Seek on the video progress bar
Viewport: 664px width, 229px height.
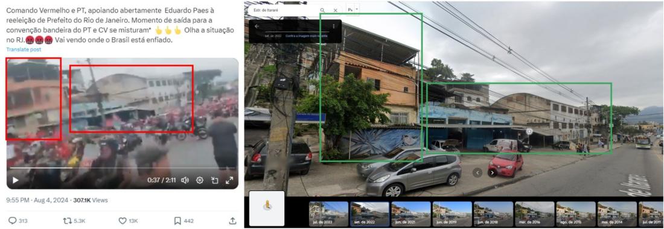click(x=122, y=168)
